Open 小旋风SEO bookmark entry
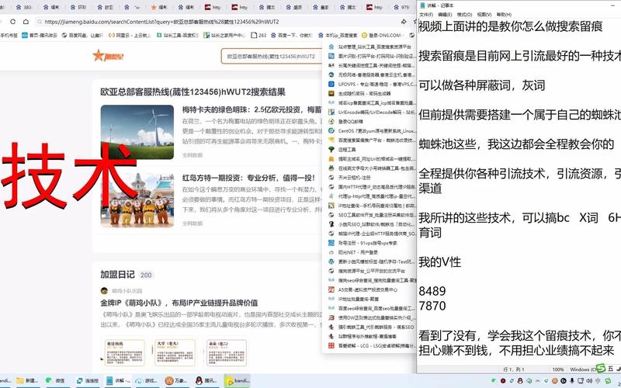 coord(373,224)
